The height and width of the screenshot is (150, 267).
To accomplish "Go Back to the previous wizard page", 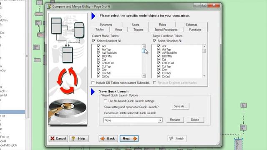I will 108,139.
